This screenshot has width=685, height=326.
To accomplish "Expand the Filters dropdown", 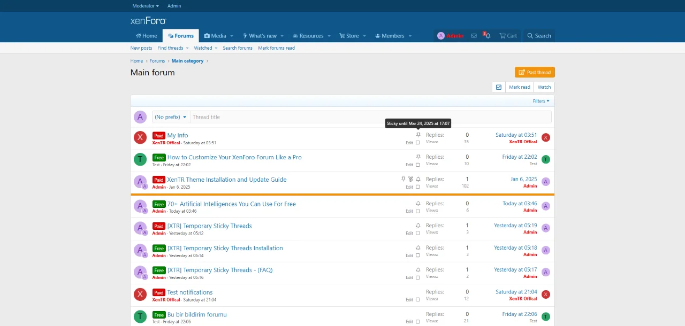I will [x=541, y=101].
